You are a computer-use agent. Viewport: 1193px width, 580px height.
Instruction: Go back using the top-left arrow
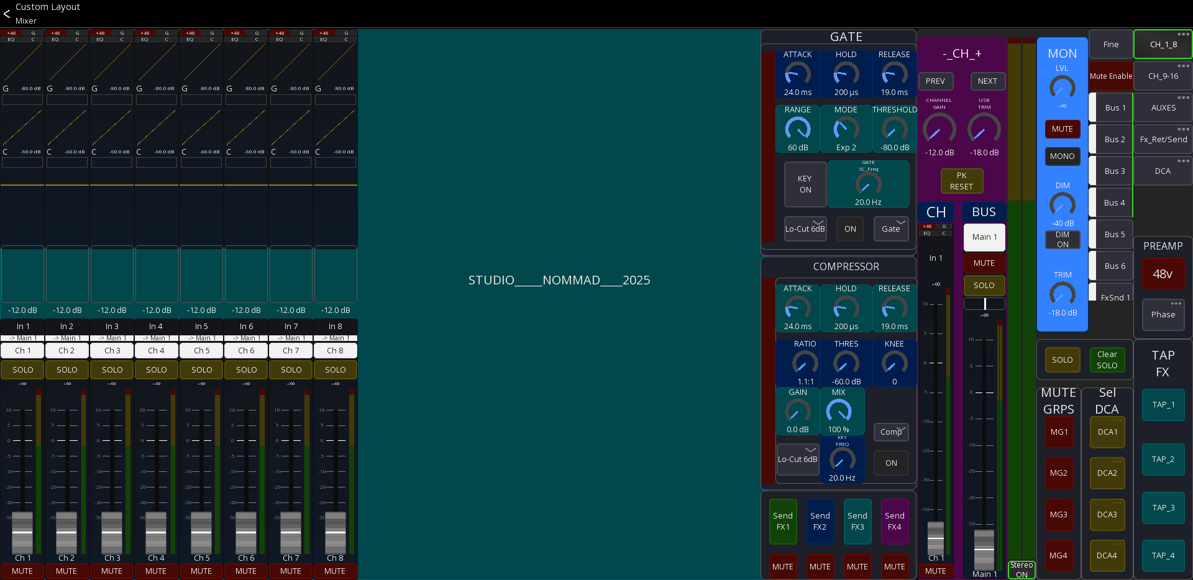tap(7, 13)
